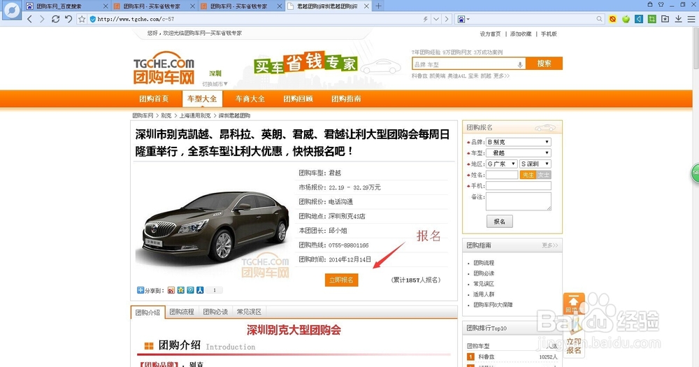This screenshot has width=699, height=367.
Task: Click the 手机 phone input field
Action: (519, 185)
